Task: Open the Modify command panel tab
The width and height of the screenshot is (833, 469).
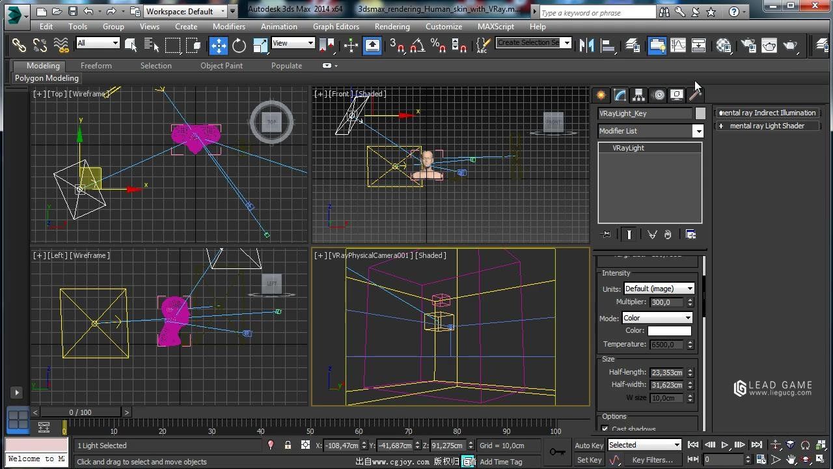Action: click(x=620, y=95)
